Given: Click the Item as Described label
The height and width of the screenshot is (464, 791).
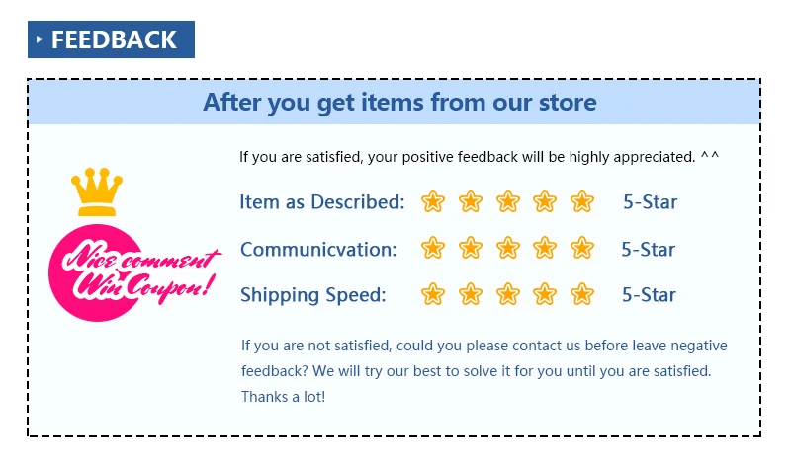Looking at the screenshot, I should 322,202.
